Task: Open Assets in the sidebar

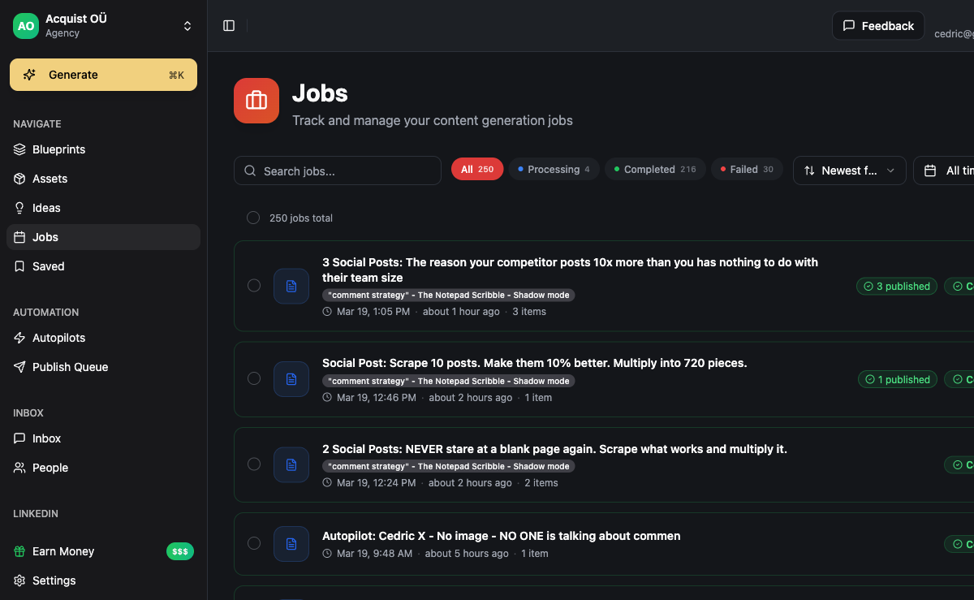Action: click(103, 179)
